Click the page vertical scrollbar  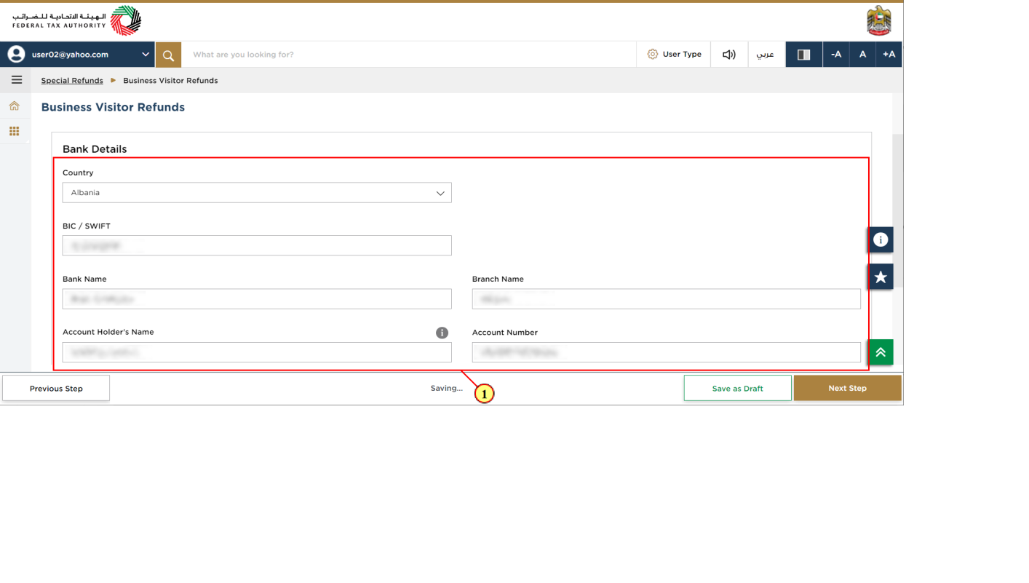[897, 211]
